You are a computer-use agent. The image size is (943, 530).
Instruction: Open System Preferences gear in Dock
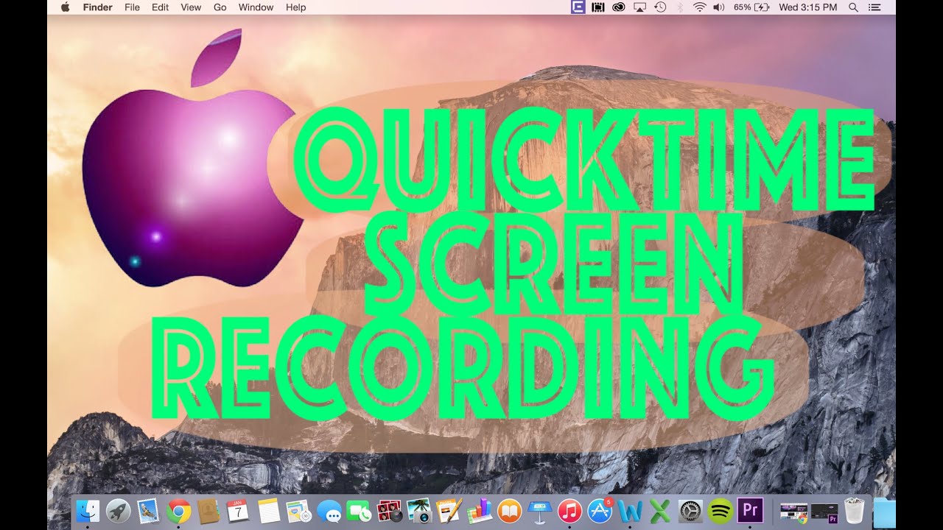point(690,510)
